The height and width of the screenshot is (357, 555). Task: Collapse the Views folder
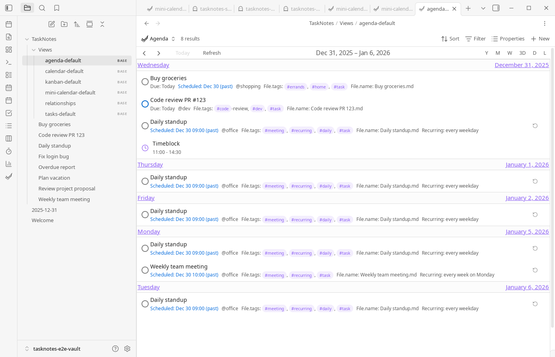click(34, 50)
